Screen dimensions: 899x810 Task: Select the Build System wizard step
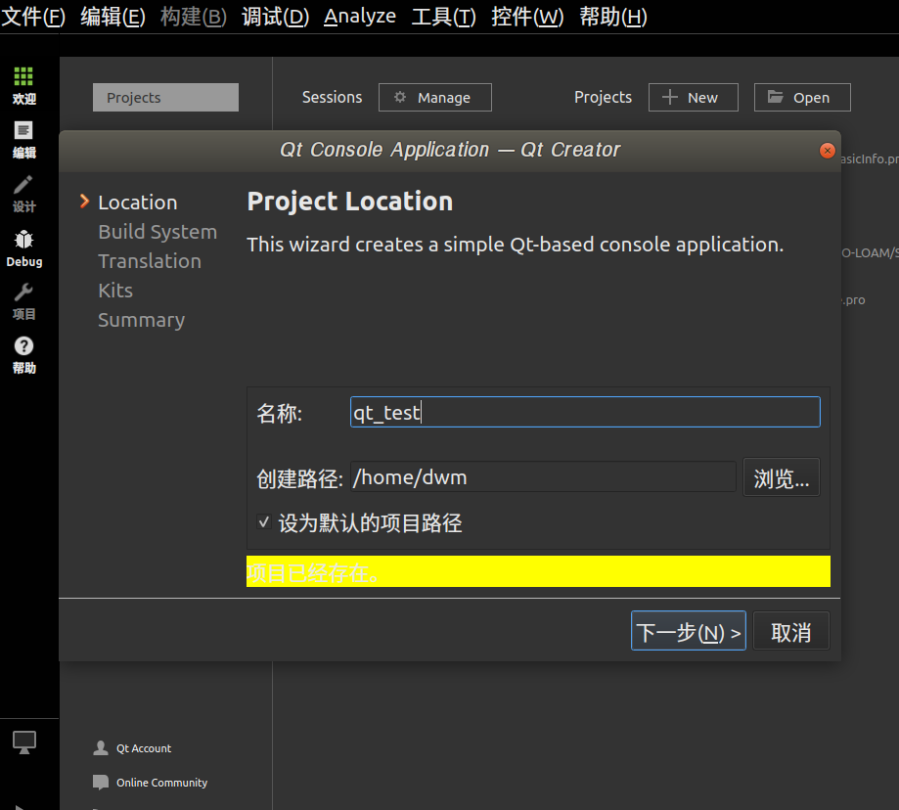click(x=157, y=232)
